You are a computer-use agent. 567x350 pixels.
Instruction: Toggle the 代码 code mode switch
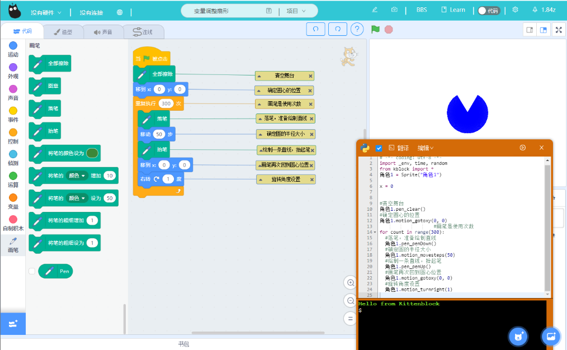pos(488,10)
